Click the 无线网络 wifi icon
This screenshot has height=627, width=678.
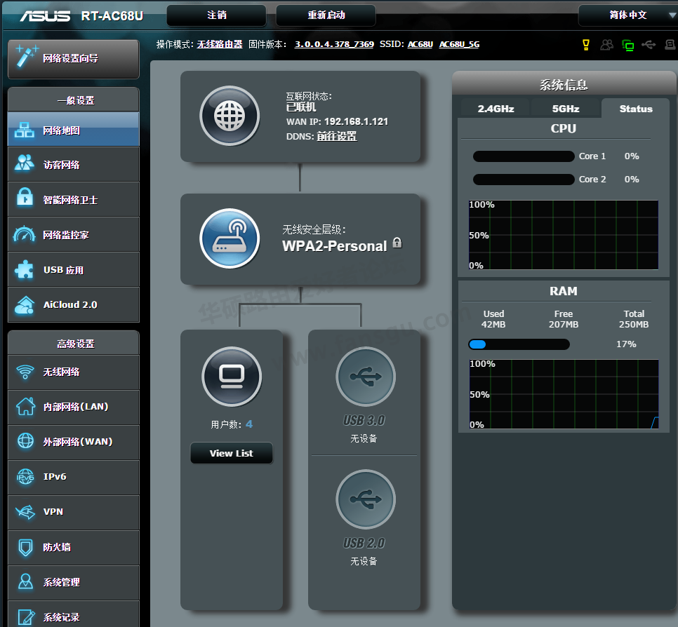click(x=25, y=372)
